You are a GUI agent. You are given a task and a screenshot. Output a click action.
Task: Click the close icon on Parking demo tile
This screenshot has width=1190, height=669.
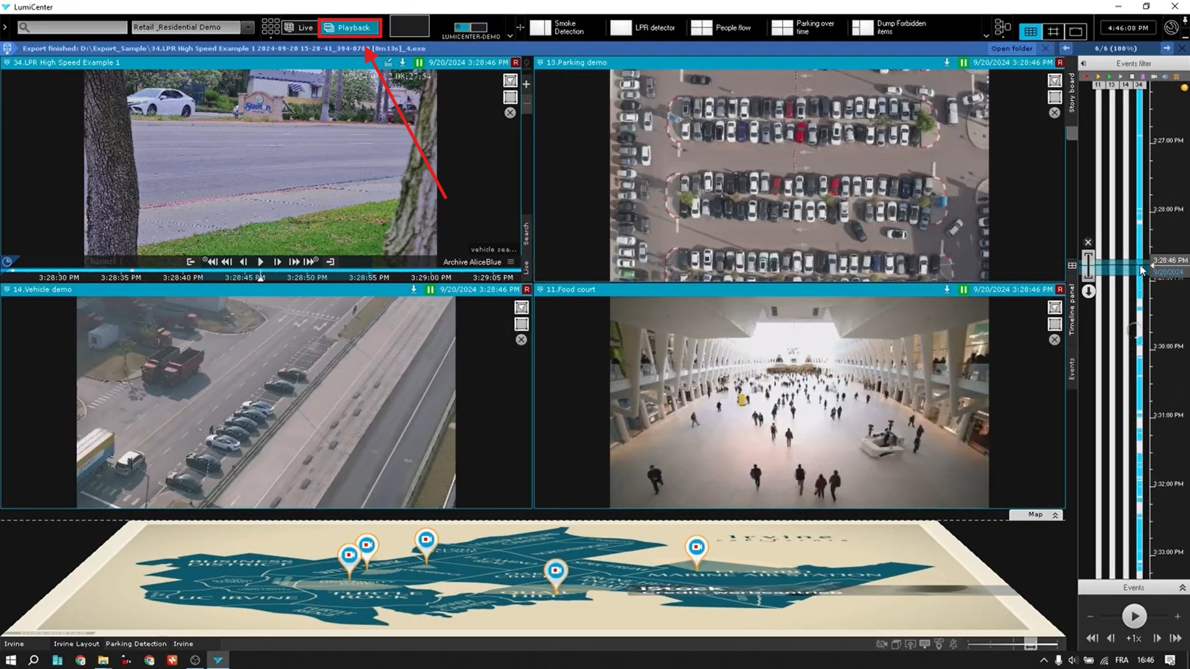click(1054, 113)
